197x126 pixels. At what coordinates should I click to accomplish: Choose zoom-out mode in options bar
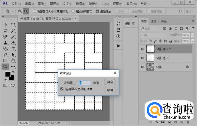tap(26, 12)
